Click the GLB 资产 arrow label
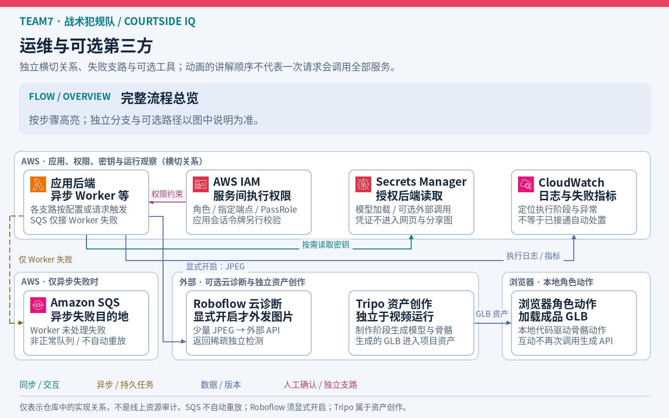Image resolution: width=669 pixels, height=418 pixels. coord(492,314)
